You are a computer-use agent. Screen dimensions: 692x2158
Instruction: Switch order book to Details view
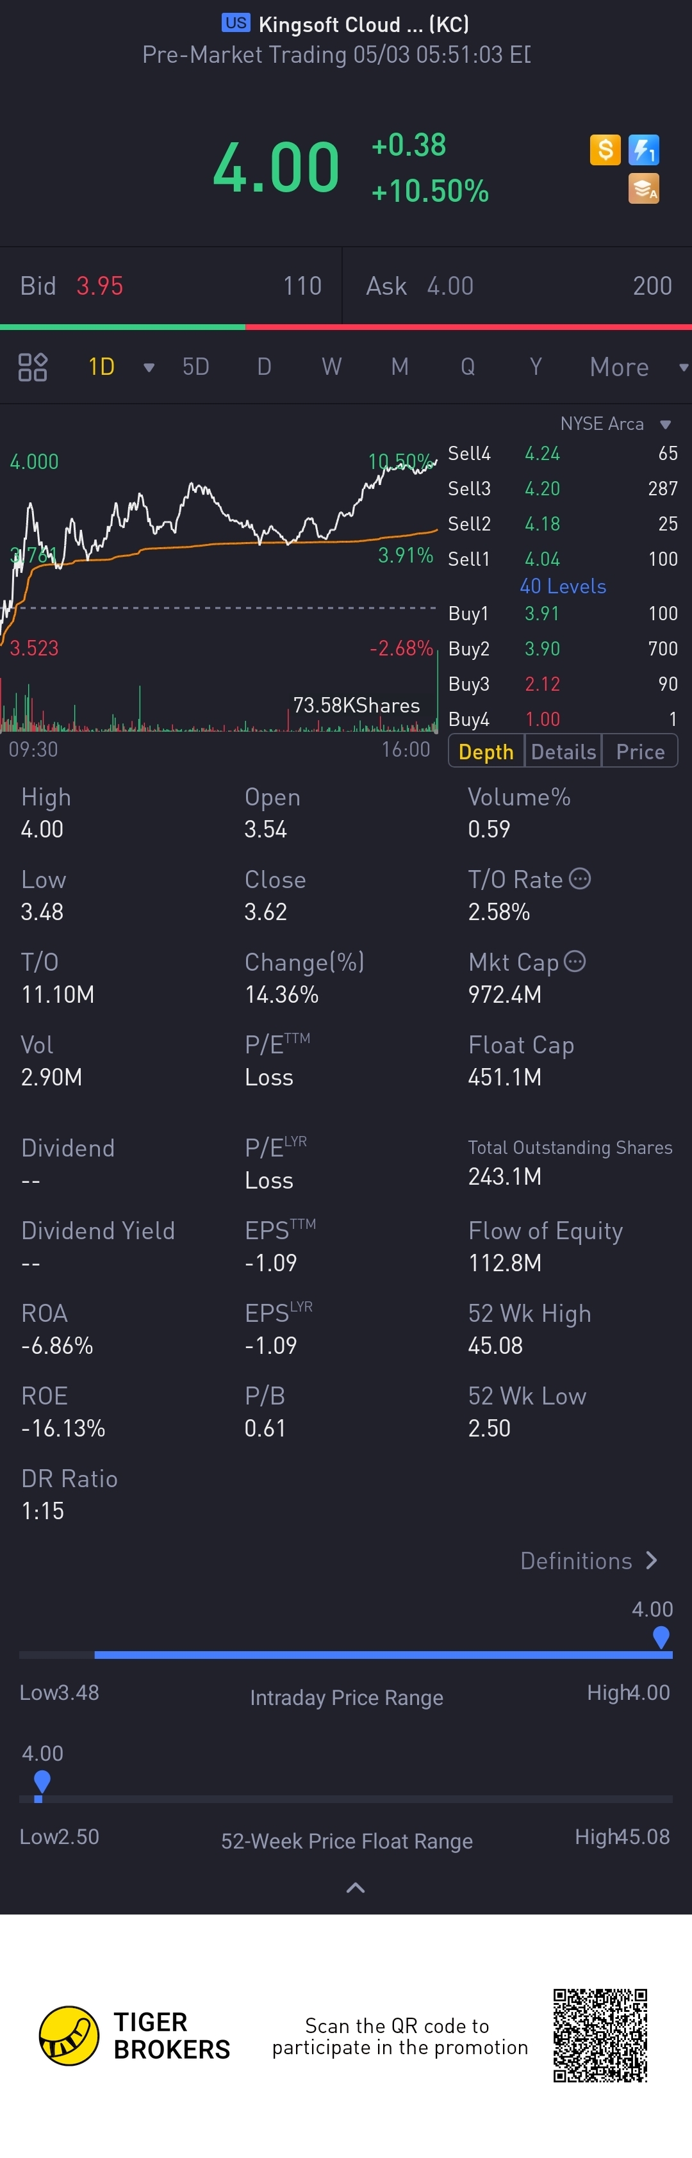pyautogui.click(x=563, y=752)
